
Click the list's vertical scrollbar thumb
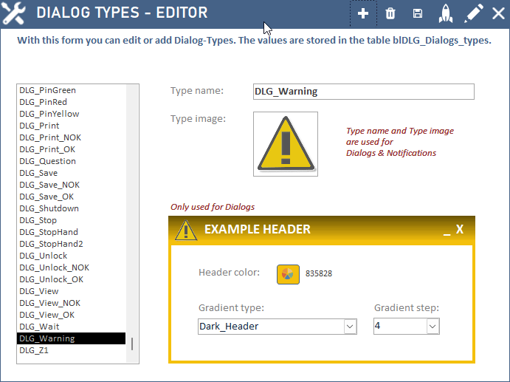(133, 344)
